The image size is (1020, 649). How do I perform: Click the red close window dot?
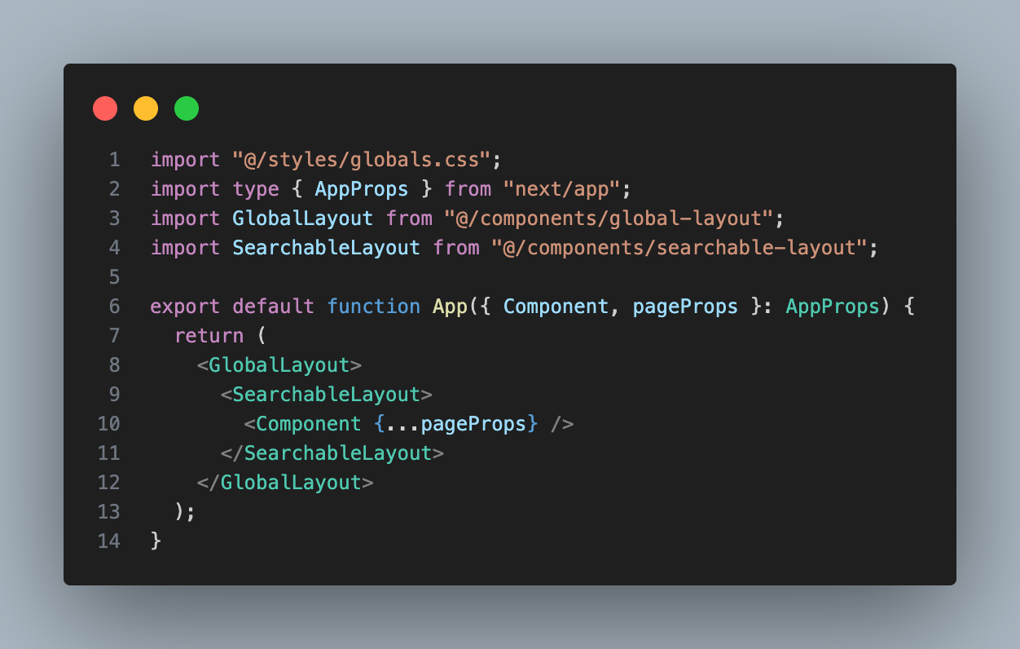tap(105, 108)
